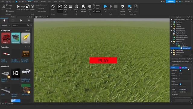Insert a new Part
This screenshot has width=193, height=109.
click(x=65, y=7)
